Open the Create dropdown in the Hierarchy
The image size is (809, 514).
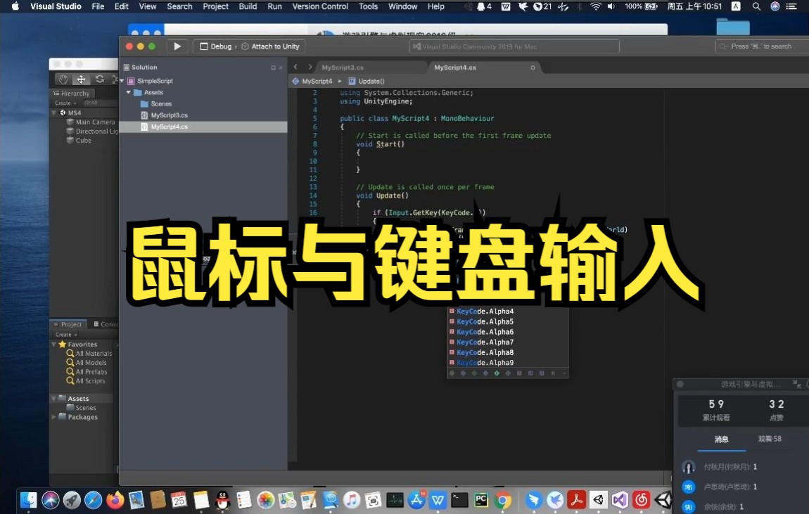(64, 103)
